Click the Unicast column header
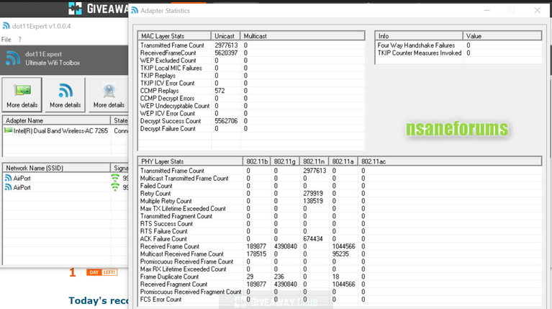 (225, 36)
